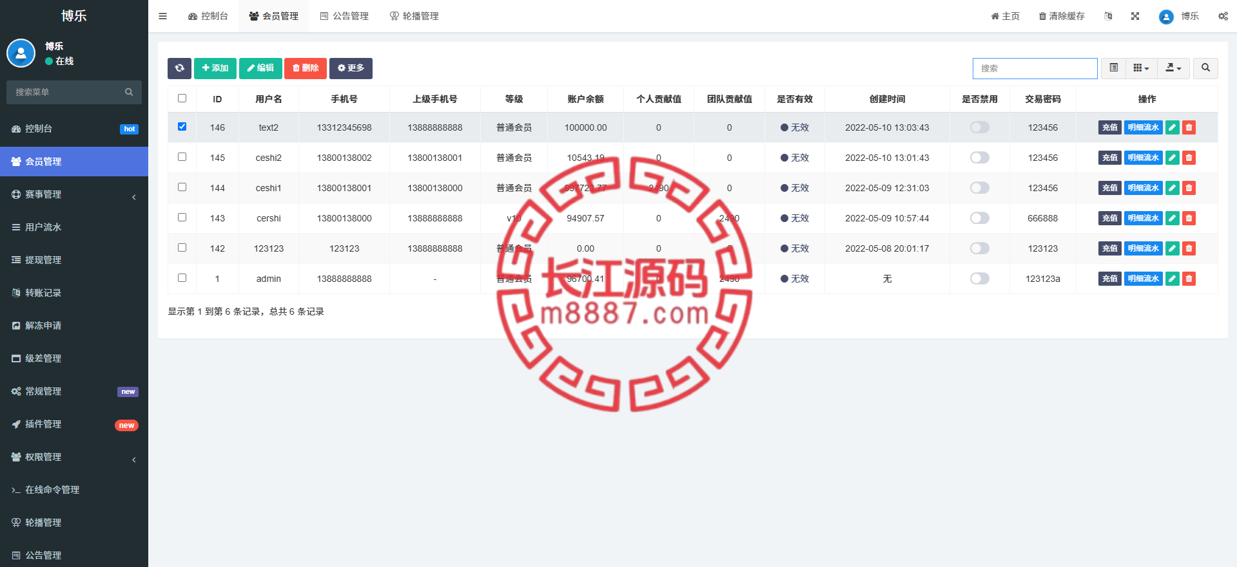Open 转账记录 in sidebar
The image size is (1237, 567).
point(74,293)
